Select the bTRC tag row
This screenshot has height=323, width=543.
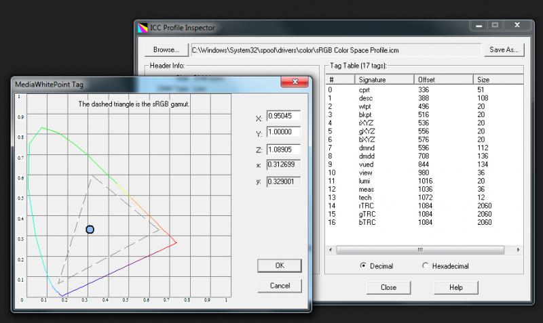pyautogui.click(x=425, y=223)
